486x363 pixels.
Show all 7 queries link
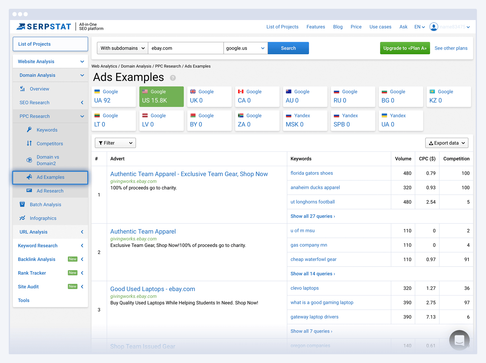311,331
